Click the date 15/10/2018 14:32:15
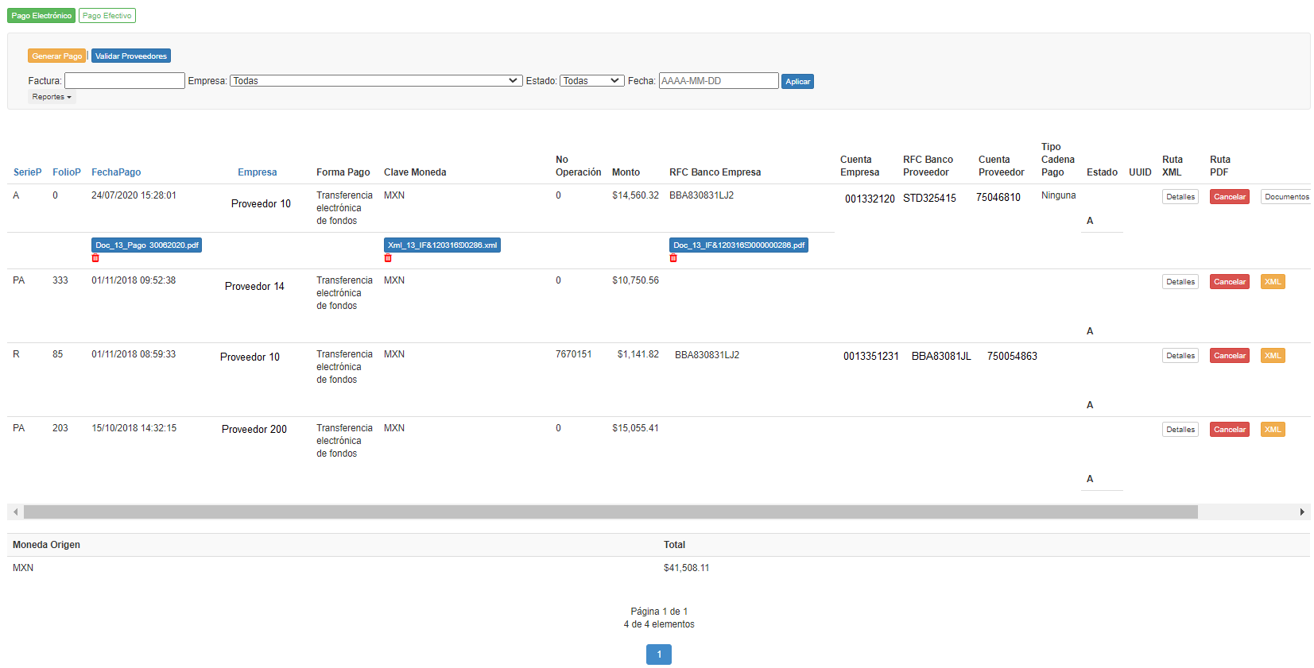Image resolution: width=1314 pixels, height=668 pixels. coord(134,428)
